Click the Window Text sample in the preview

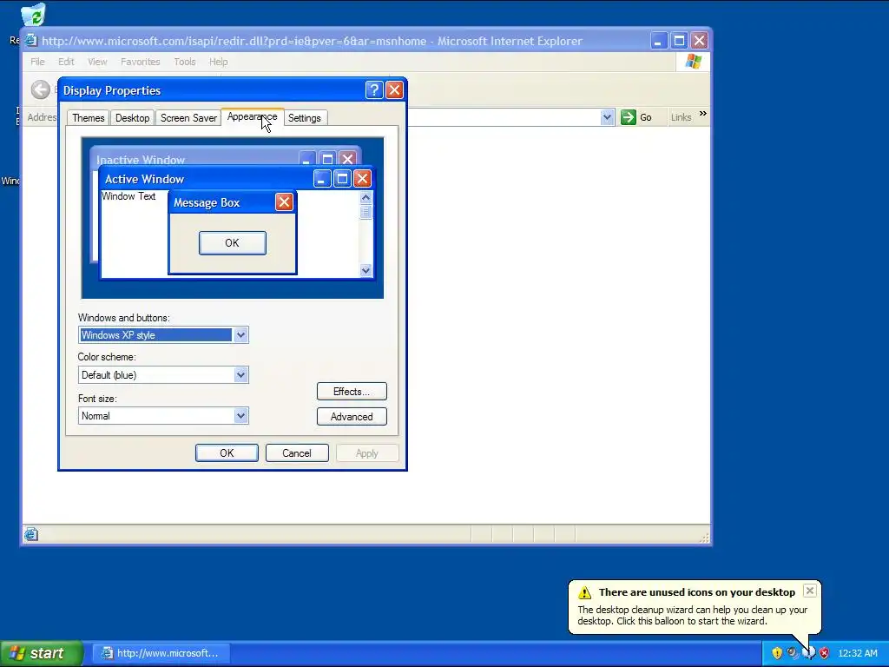pos(128,196)
